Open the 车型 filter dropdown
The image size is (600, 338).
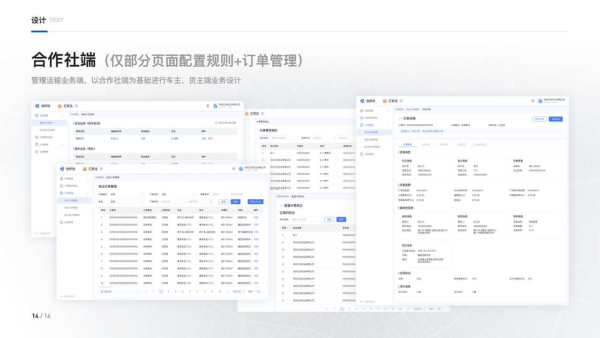pyautogui.click(x=127, y=201)
